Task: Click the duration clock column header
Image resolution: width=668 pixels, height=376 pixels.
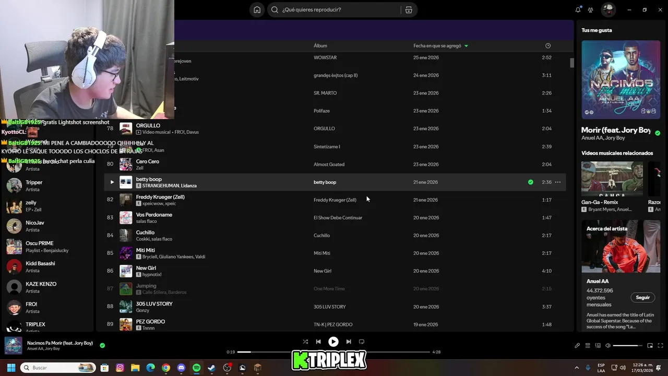Action: coord(547,46)
